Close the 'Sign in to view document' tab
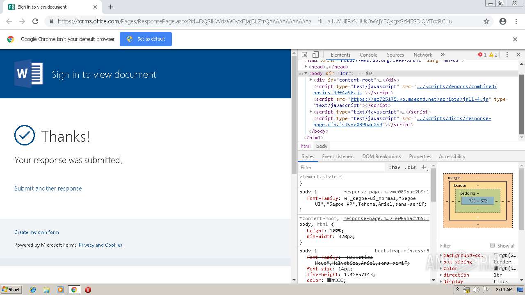525x295 pixels. [95, 7]
